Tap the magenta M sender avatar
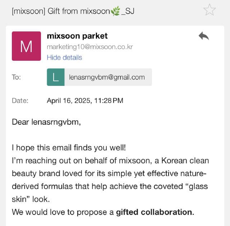This screenshot has width=230, height=226. pos(26,46)
